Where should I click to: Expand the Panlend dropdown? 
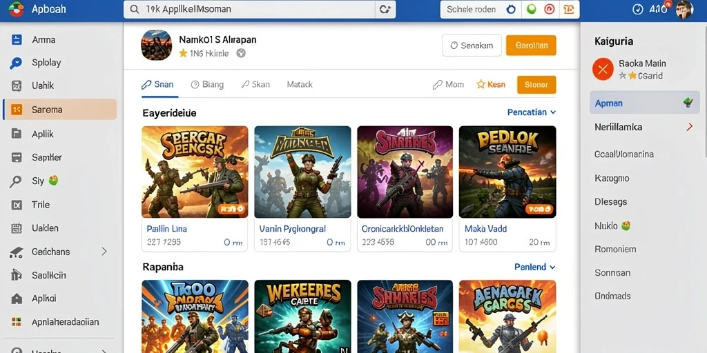coord(535,267)
